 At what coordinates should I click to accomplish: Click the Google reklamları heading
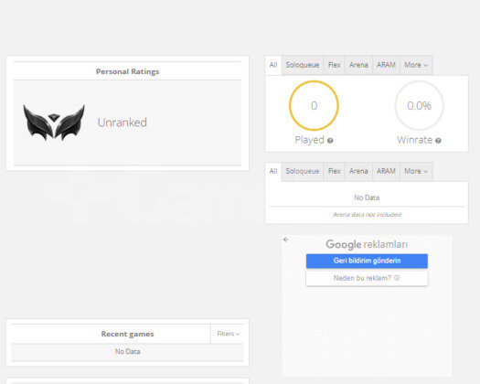[367, 244]
